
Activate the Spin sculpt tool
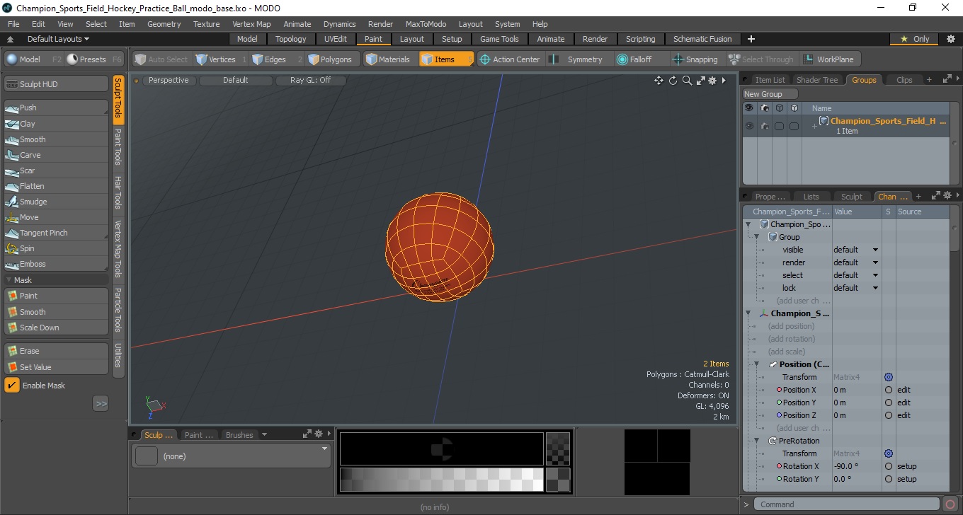click(57, 248)
